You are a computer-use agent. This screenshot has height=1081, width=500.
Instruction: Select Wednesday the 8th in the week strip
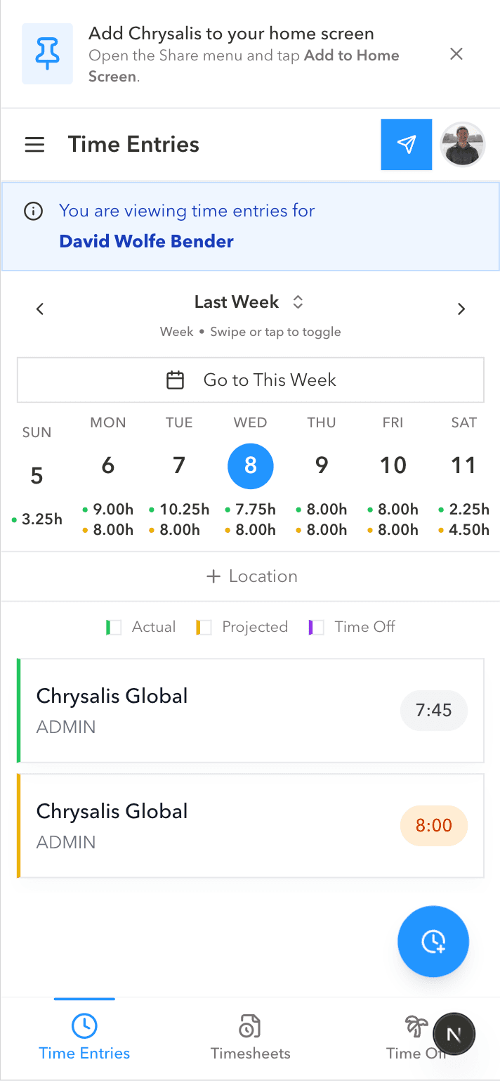click(x=250, y=465)
